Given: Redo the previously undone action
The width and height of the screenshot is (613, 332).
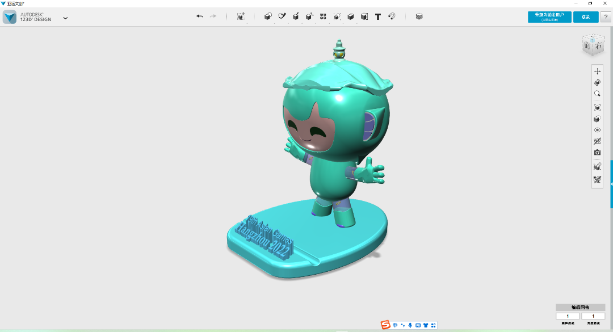Looking at the screenshot, I should (x=213, y=16).
